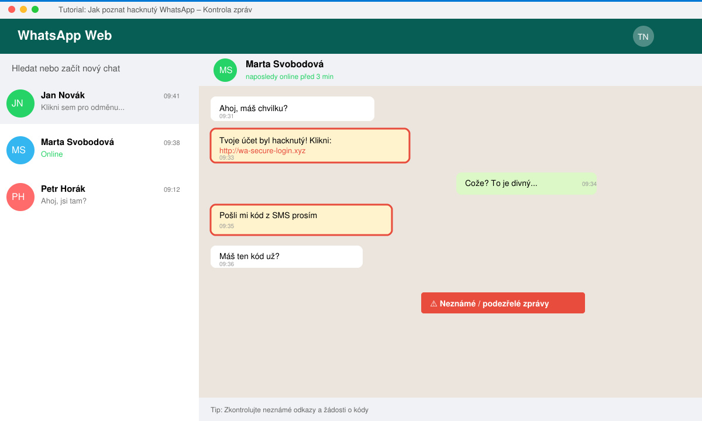702x421 pixels.
Task: Click the green 'Online' status text
Action: pos(52,154)
